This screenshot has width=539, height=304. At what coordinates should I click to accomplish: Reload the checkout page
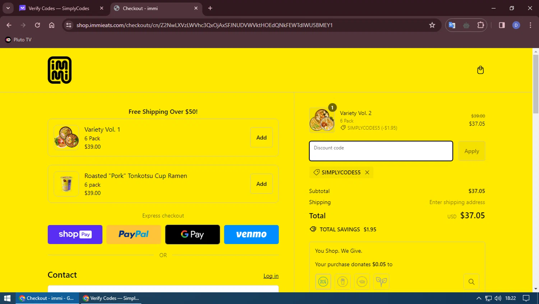(x=37, y=25)
